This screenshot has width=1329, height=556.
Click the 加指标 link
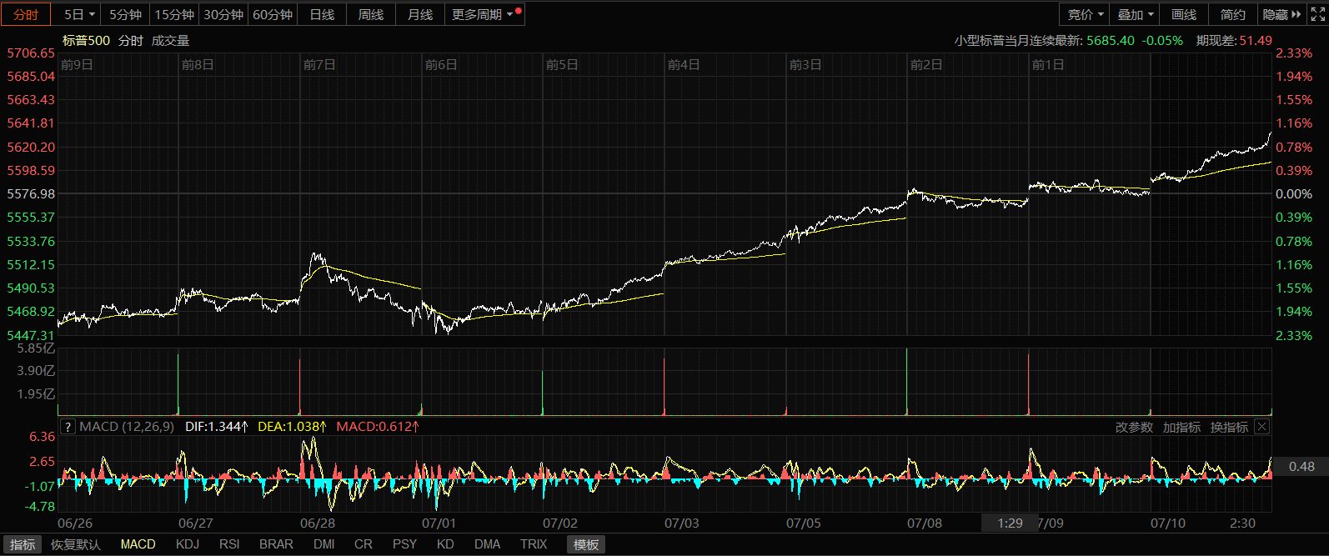1181,427
